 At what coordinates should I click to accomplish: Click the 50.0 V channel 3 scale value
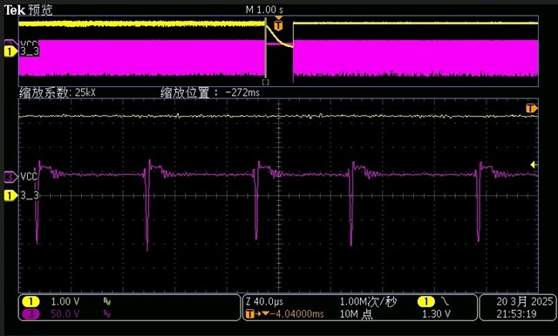coord(65,314)
